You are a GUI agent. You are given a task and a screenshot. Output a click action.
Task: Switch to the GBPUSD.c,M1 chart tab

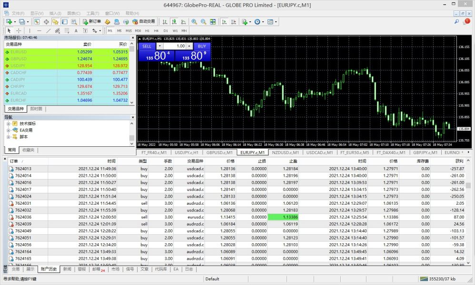click(x=219, y=153)
